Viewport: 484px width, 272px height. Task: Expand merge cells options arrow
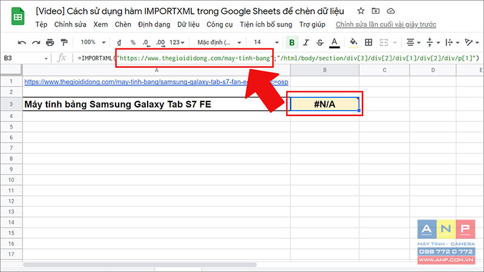click(x=395, y=42)
